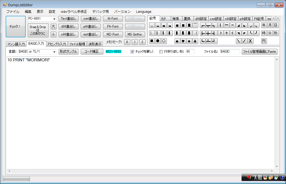Insert the 日 (day) character
Screen dimensions: 286x184
coord(276,25)
